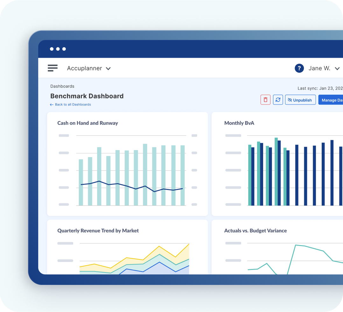Select the Monthly BvA chart title
This screenshot has width=343, height=312.
coord(239,123)
